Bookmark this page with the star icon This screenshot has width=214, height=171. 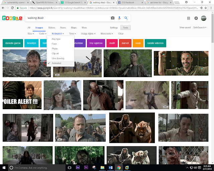[206, 8]
